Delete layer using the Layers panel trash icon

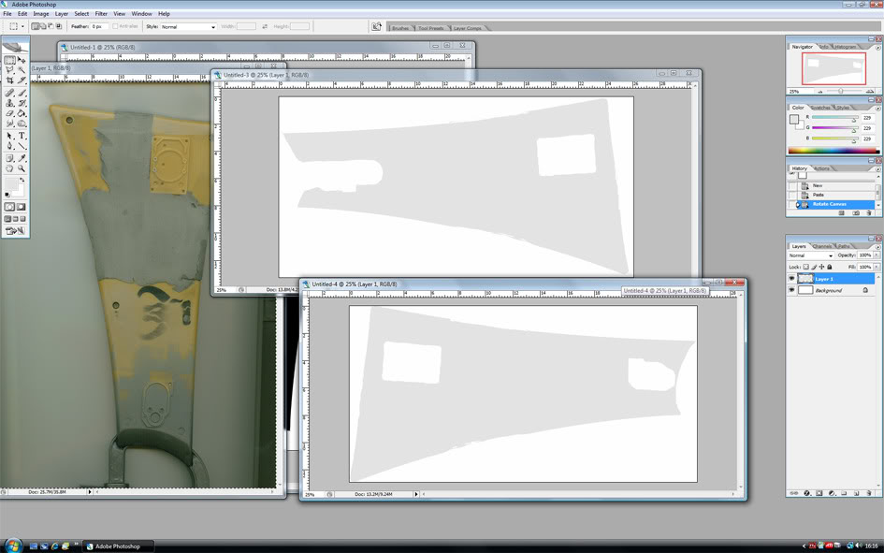pos(869,493)
